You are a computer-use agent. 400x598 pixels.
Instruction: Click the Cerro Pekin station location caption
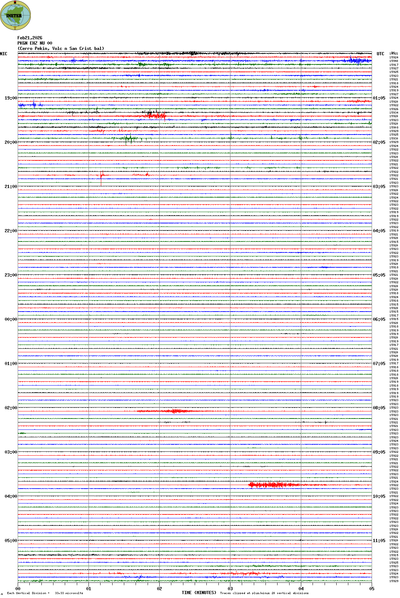coord(61,49)
